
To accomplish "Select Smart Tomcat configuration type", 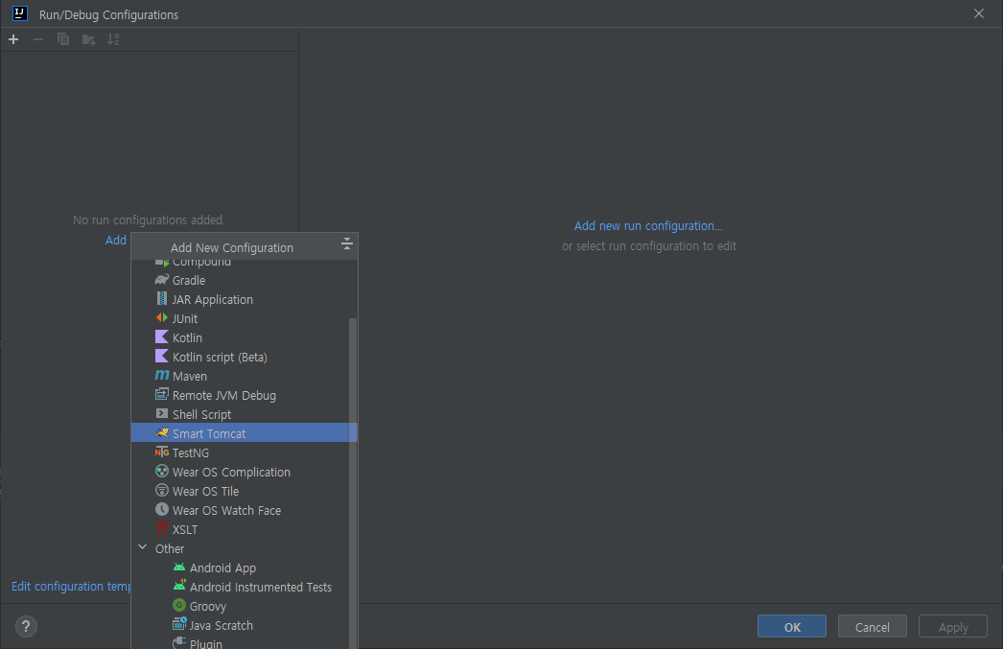I will [x=243, y=433].
